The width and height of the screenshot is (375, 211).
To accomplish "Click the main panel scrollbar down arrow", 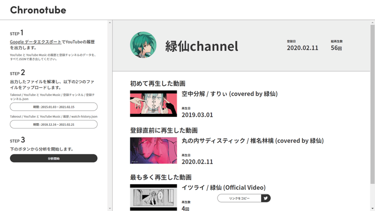I will (372, 208).
